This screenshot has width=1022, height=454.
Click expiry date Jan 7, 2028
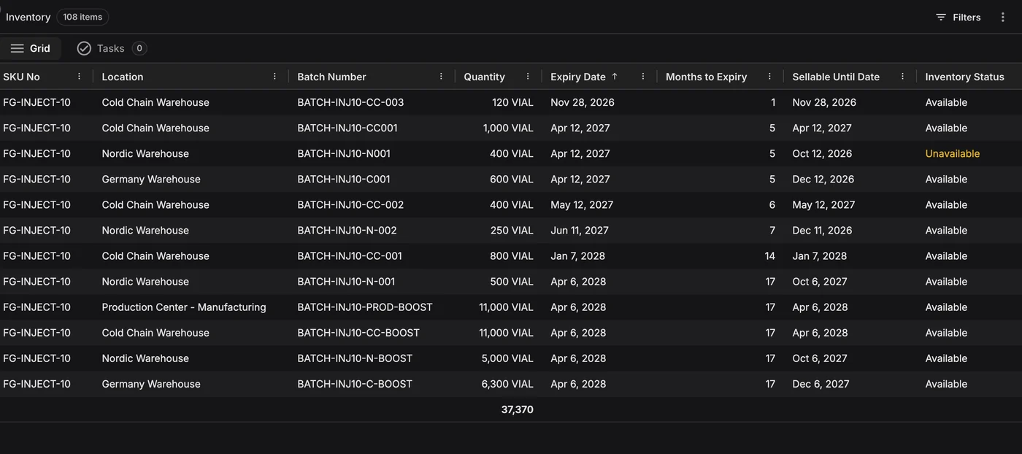tap(577, 255)
